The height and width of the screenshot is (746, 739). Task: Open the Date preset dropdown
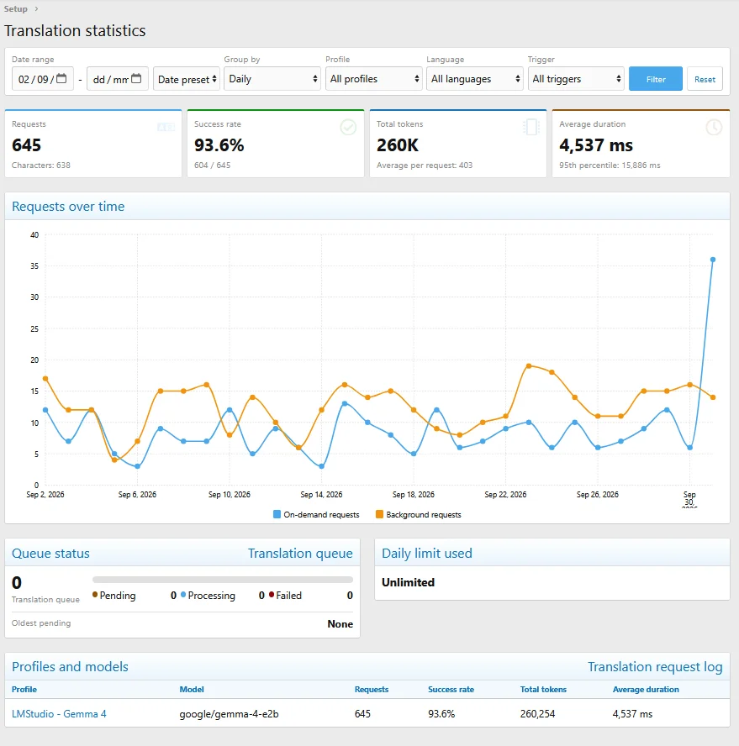tap(186, 79)
